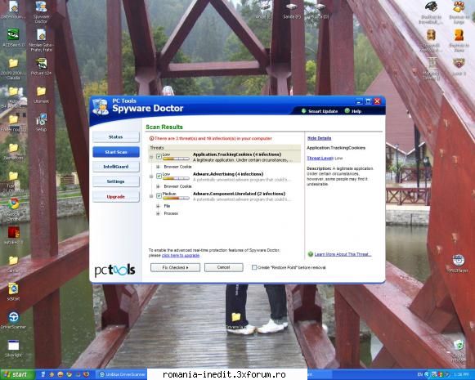Open the Help link in header
Screen dimensions: 475x380
click(356, 111)
